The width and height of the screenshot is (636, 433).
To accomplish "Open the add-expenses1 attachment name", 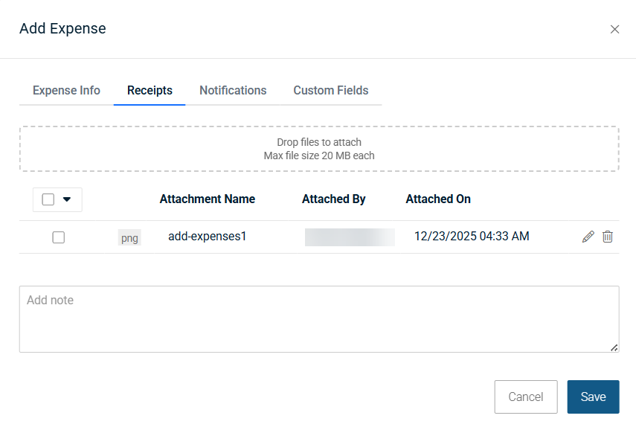I will pyautogui.click(x=207, y=237).
